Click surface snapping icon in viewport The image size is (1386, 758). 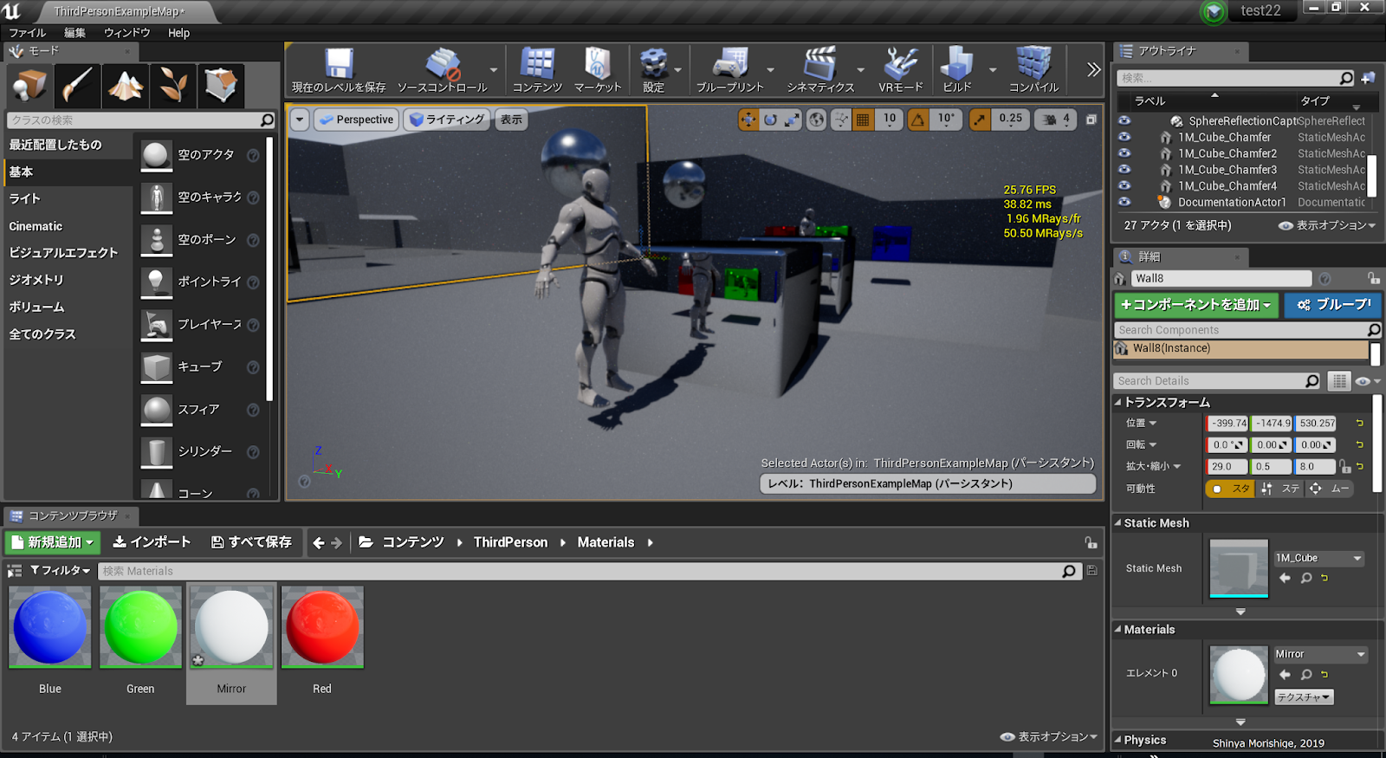click(x=841, y=120)
